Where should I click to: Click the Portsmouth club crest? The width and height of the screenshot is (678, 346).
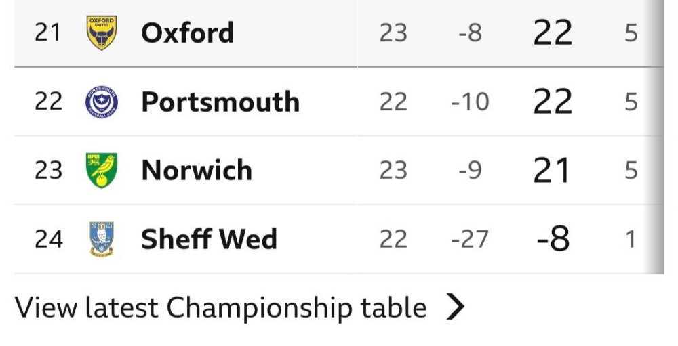point(102,102)
